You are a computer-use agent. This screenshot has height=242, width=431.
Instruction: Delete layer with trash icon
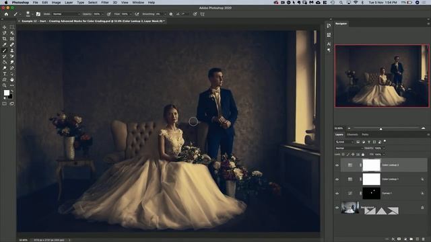[424, 239]
